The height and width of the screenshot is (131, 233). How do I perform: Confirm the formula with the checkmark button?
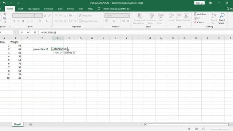(28, 32)
